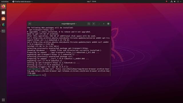Open Firefox from the dock

pyautogui.click(x=3, y=6)
